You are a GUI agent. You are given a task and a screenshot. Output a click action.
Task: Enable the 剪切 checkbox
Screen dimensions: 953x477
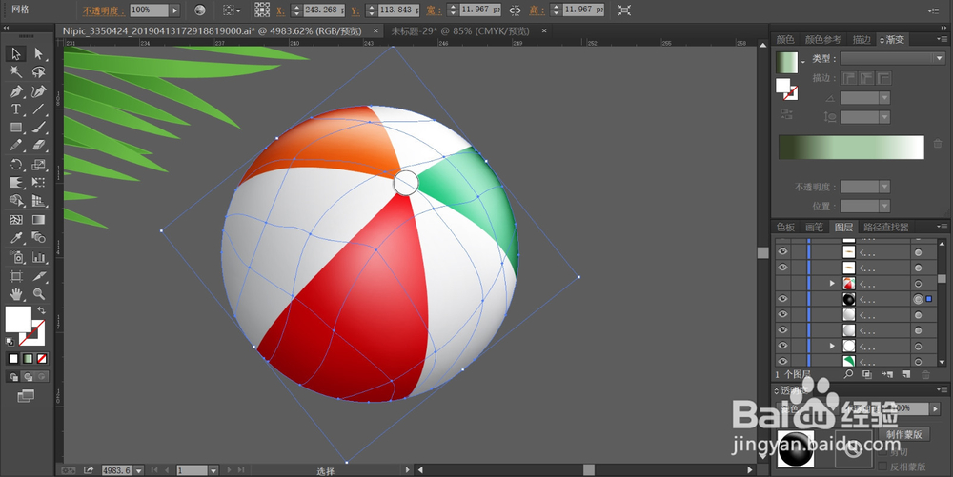pyautogui.click(x=882, y=452)
